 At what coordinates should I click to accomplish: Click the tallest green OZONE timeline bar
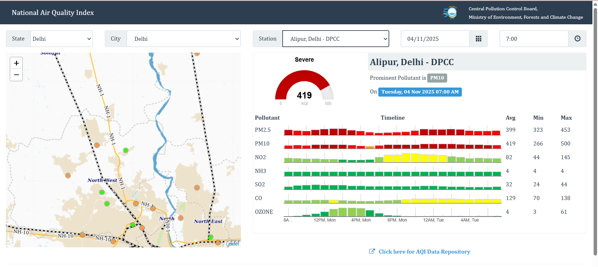pyautogui.click(x=343, y=212)
